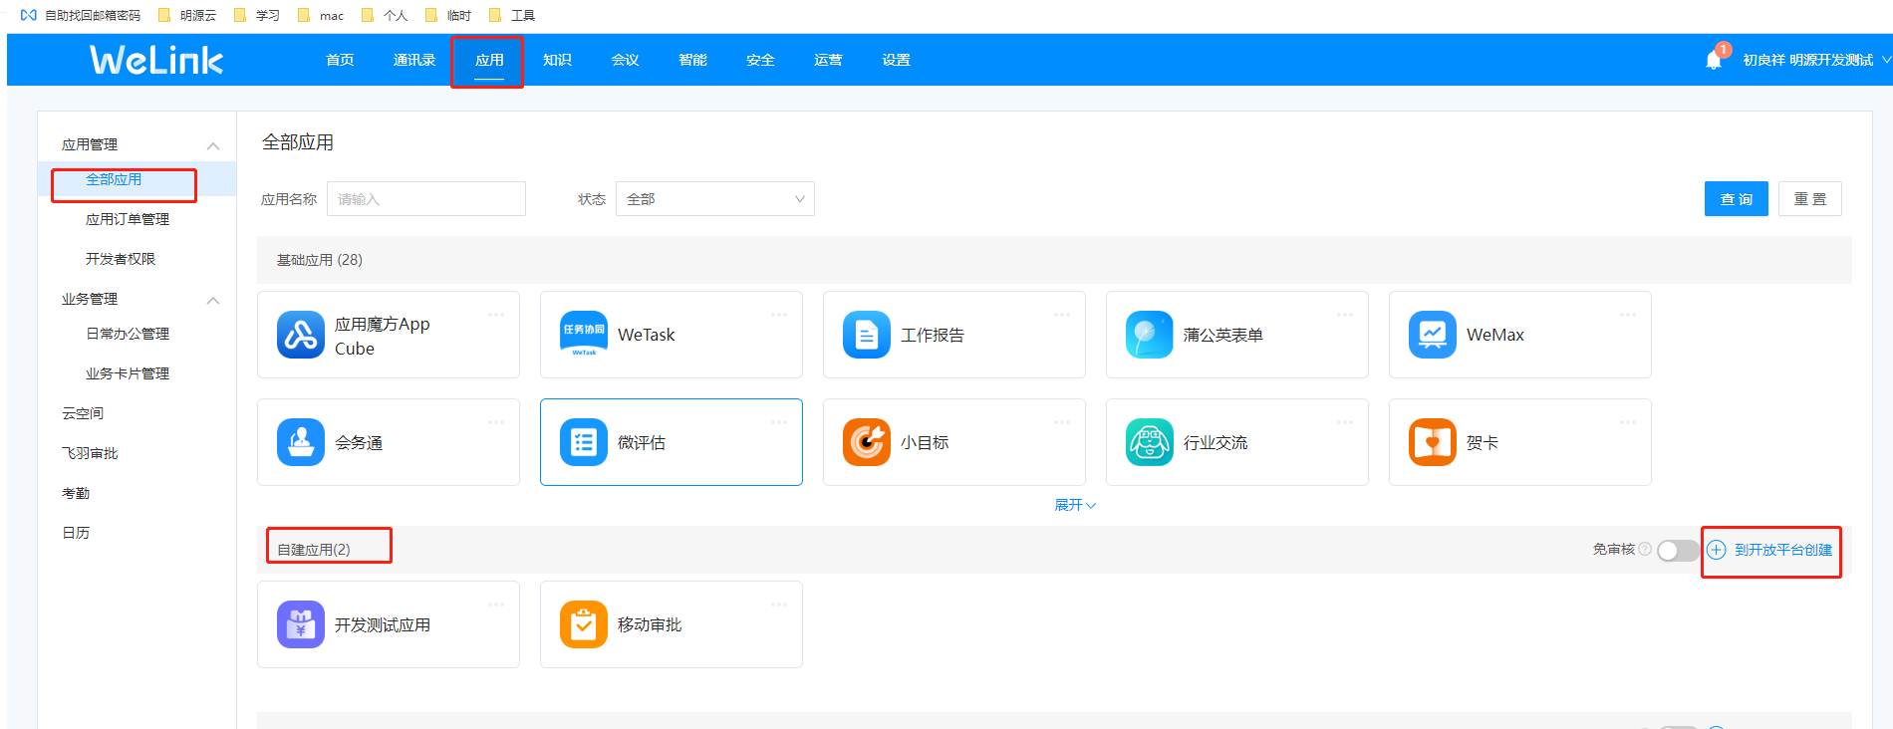Screen dimensions: 1893x729
Task: Open the 会议 tab
Action: pyautogui.click(x=625, y=60)
